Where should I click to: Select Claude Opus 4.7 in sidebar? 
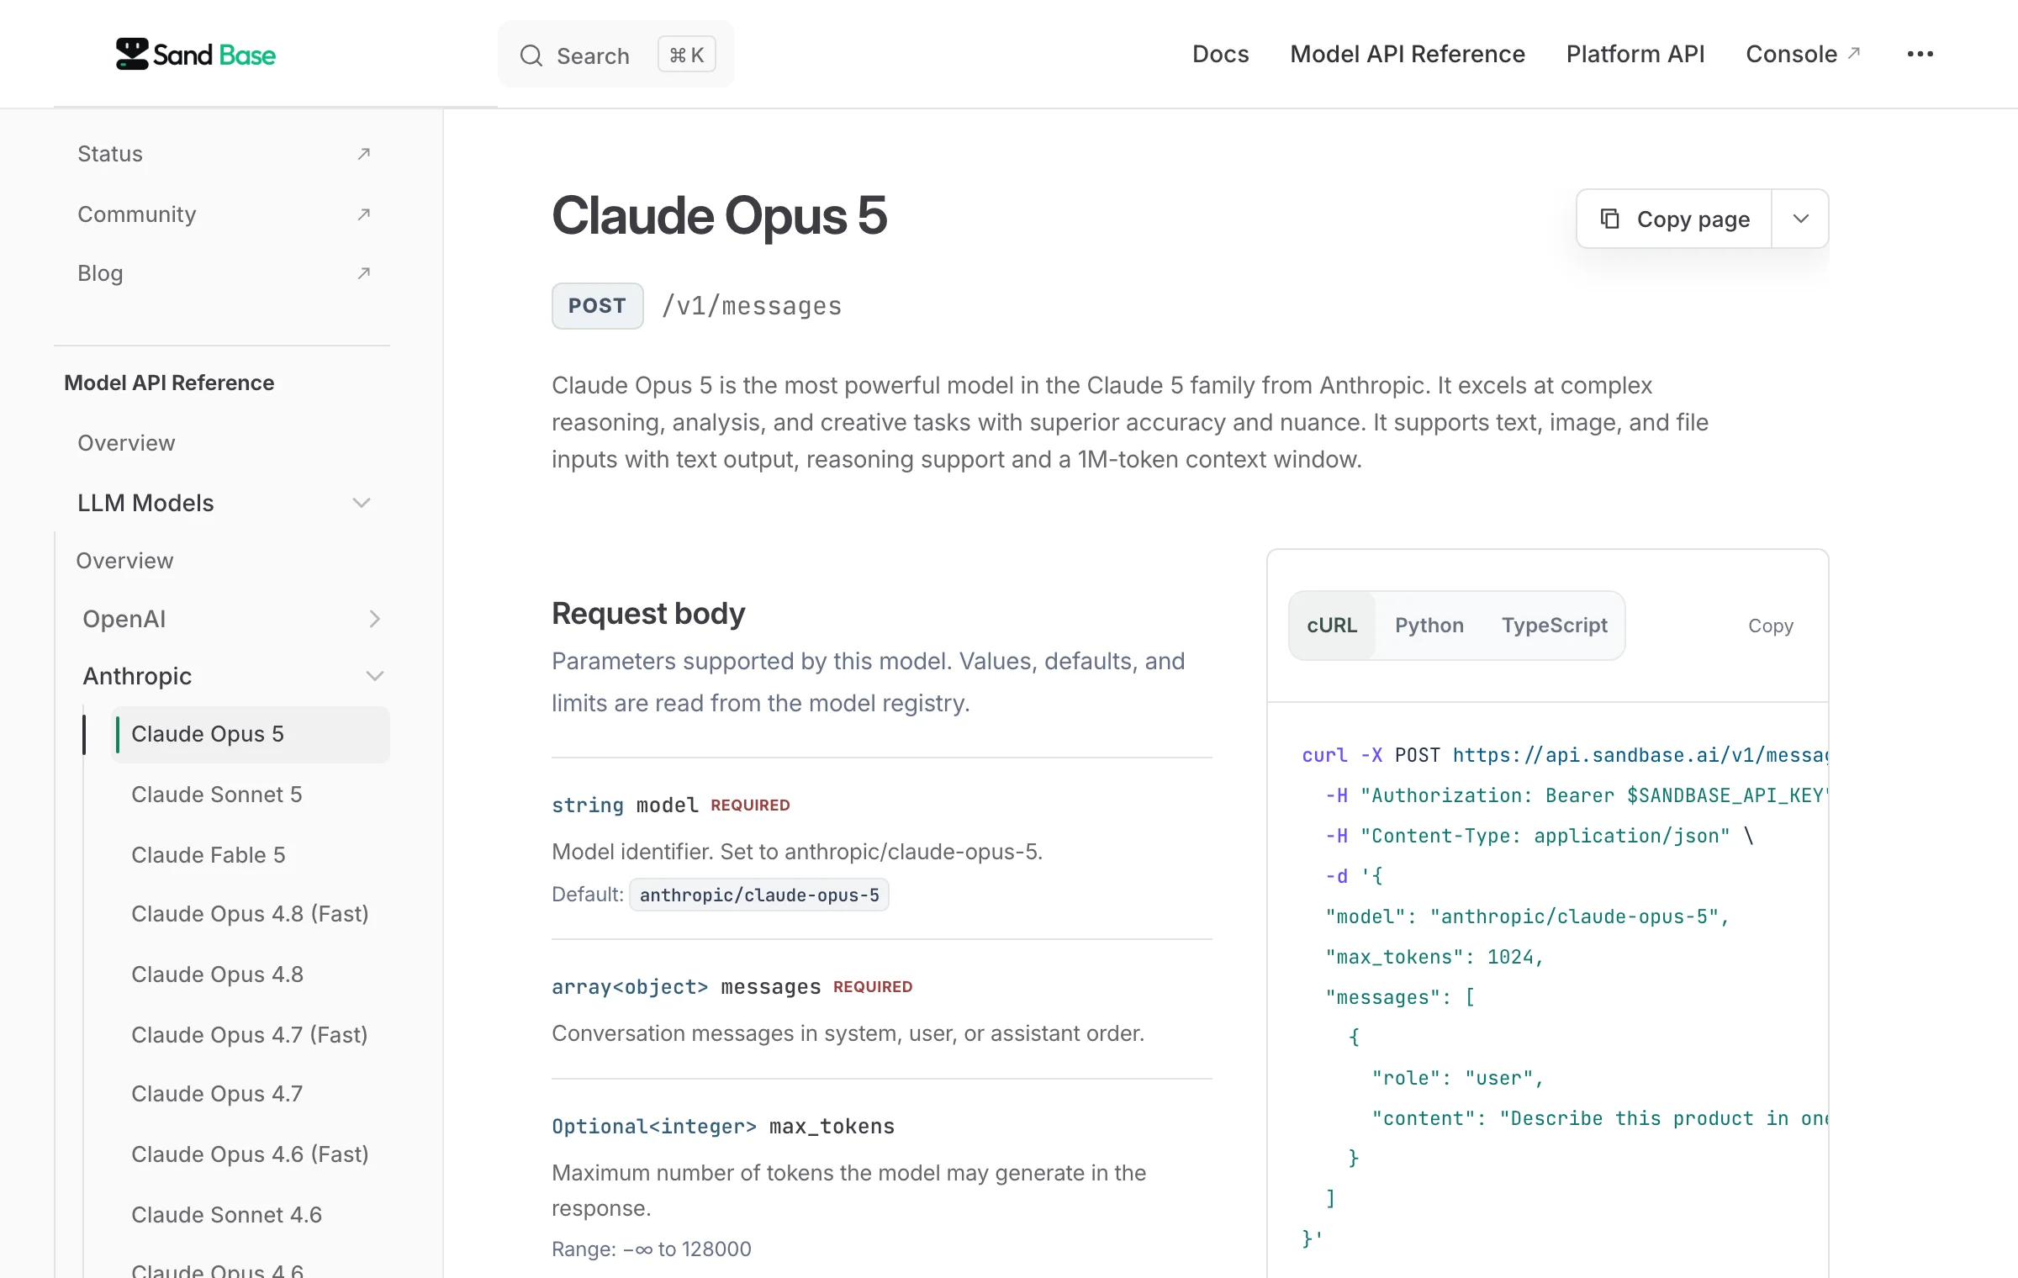tap(217, 1094)
